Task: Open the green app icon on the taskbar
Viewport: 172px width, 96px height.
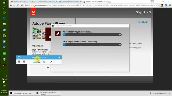Action: point(4,53)
